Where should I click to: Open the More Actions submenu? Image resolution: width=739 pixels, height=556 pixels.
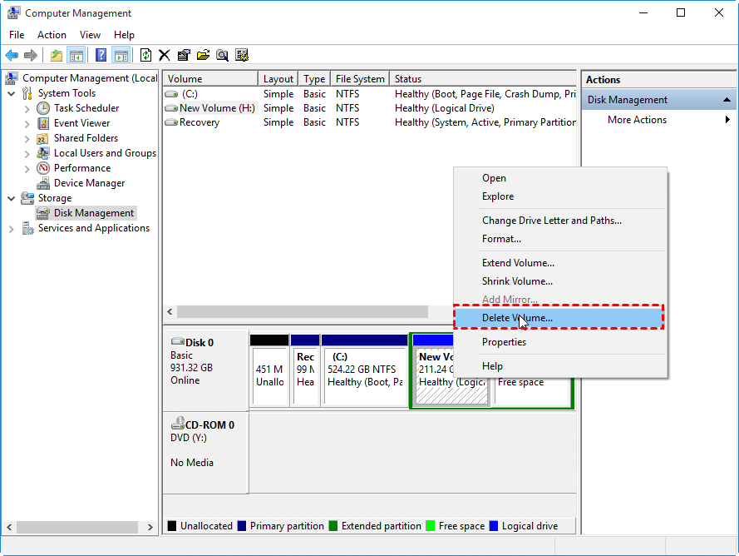click(x=659, y=120)
